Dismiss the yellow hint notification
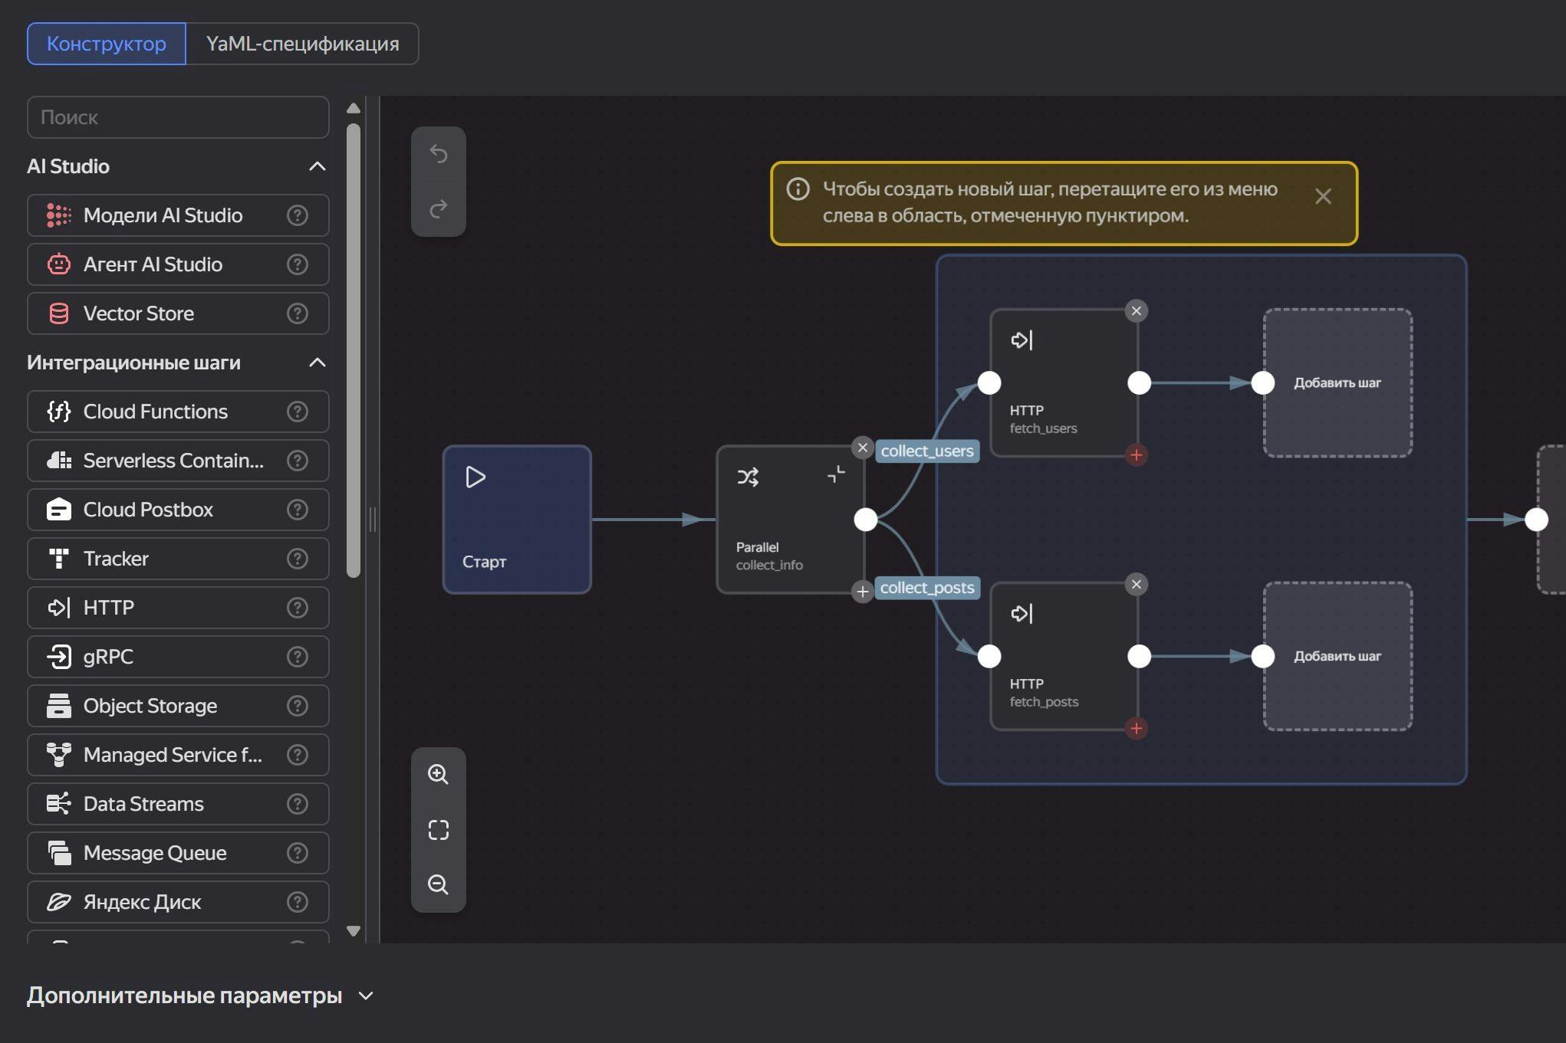1566x1043 pixels. [1322, 197]
